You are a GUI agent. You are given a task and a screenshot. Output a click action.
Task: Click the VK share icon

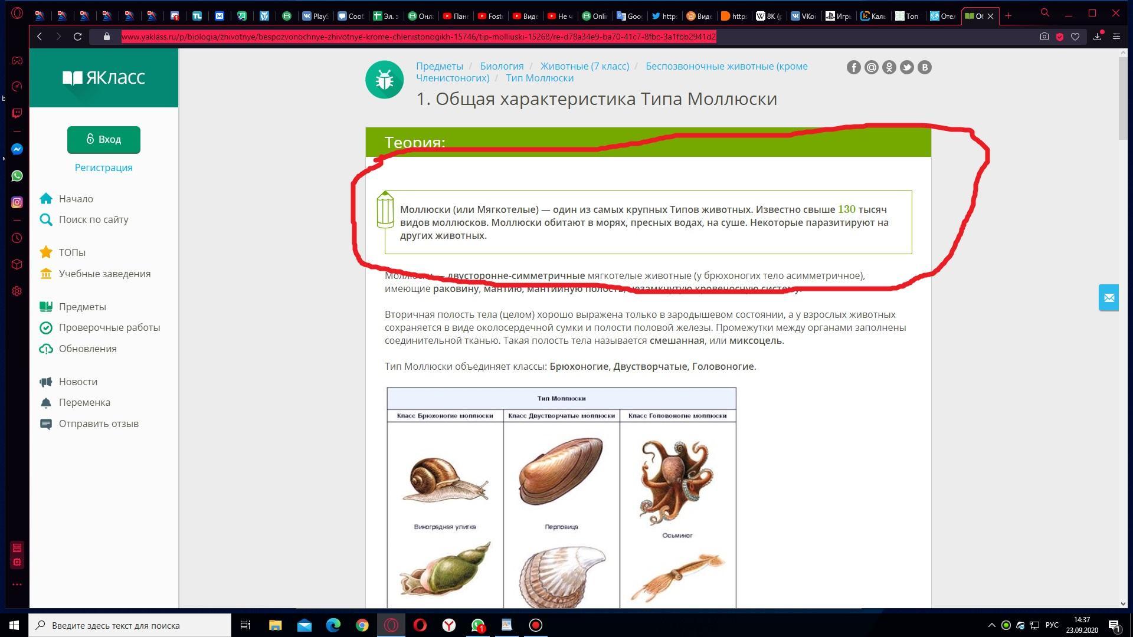click(924, 67)
